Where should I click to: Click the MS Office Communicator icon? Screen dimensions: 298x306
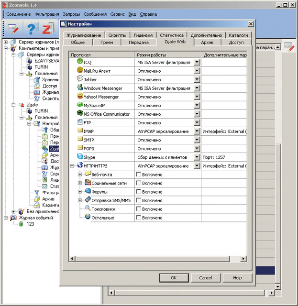point(80,113)
